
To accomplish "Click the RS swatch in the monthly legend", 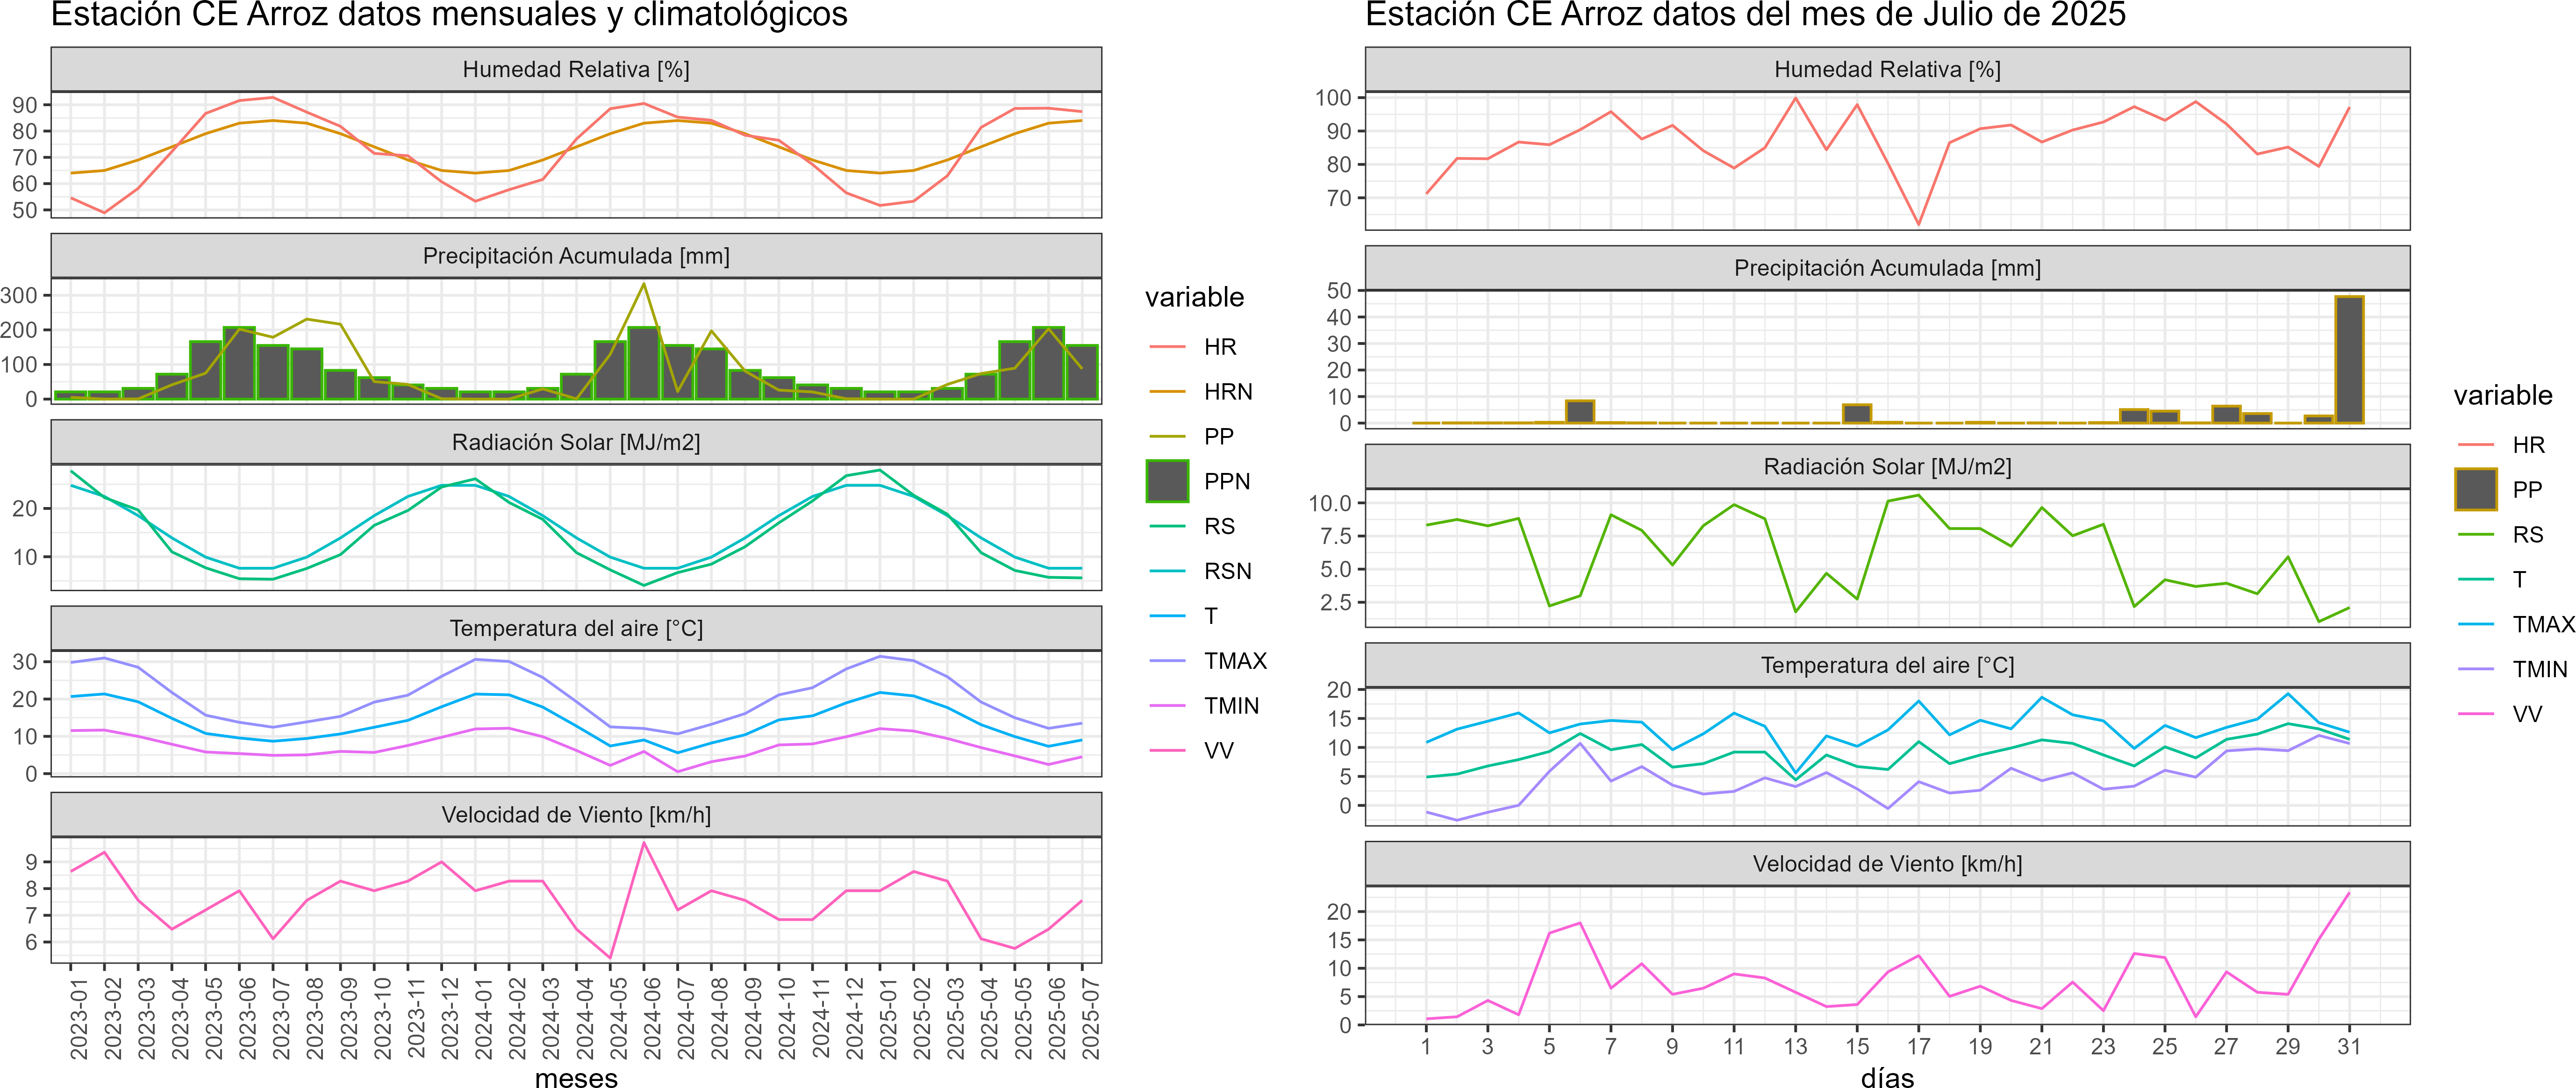I will [1167, 526].
